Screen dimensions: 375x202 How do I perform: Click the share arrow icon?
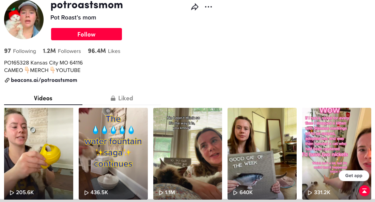click(x=195, y=7)
